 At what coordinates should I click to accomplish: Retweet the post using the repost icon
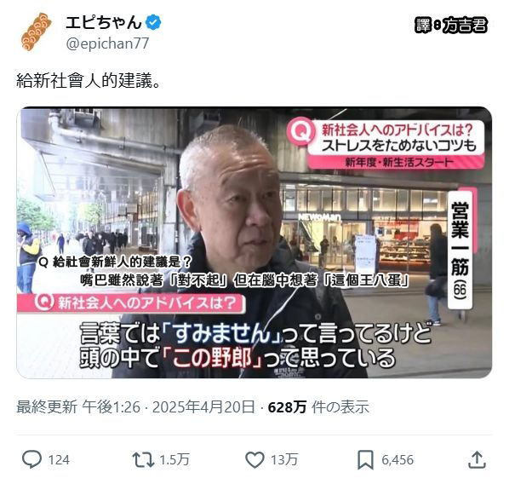pyautogui.click(x=143, y=459)
